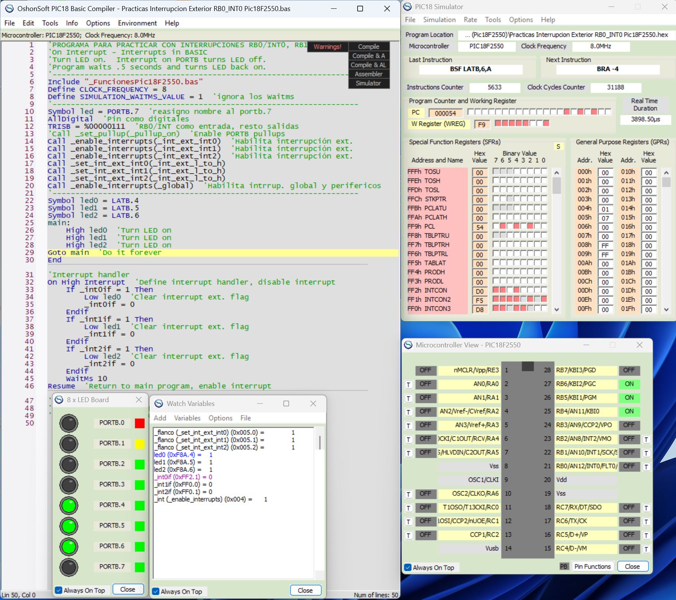Viewport: 676px width, 600px height.
Task: Click Close button in 8 x LED Board
Action: tap(128, 589)
